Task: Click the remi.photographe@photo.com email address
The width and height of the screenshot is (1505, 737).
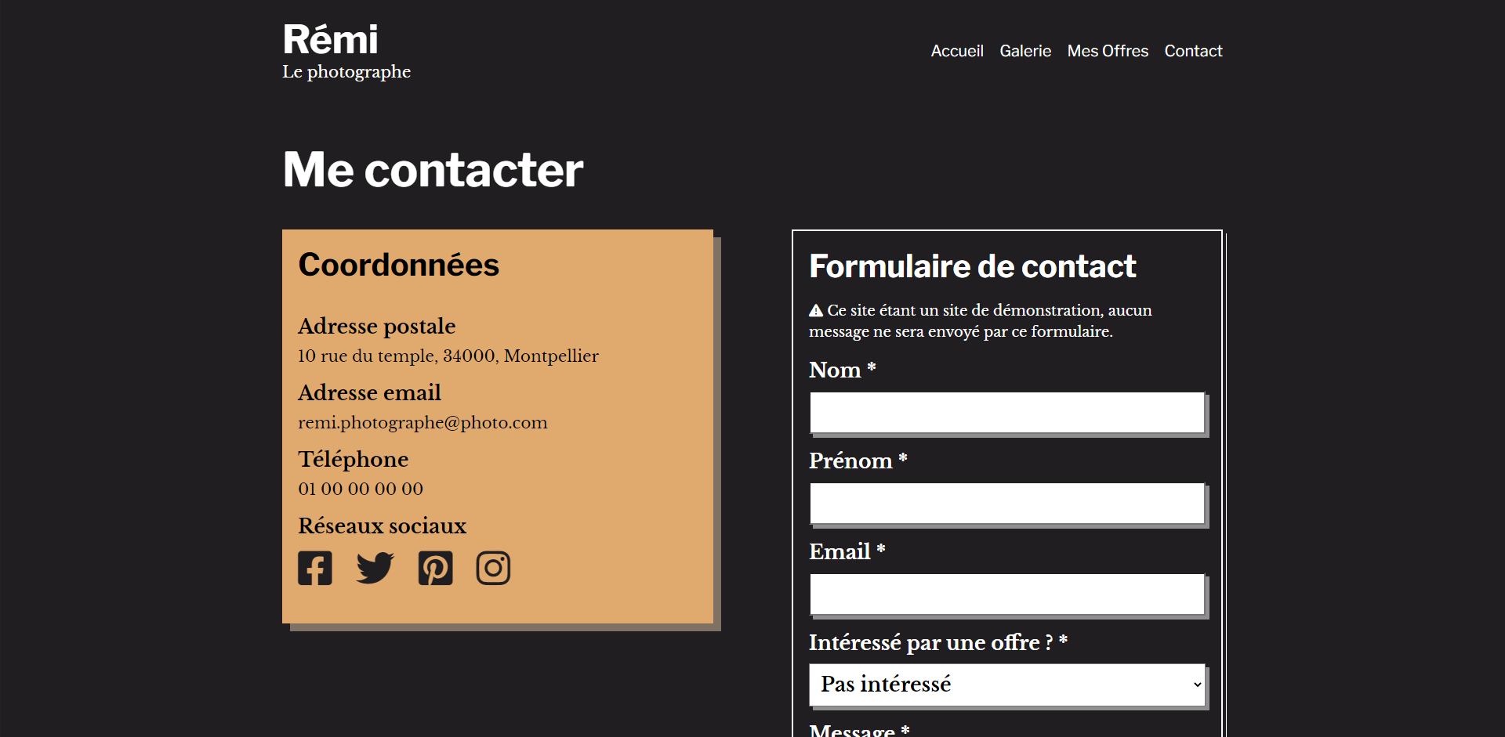Action: tap(422, 423)
